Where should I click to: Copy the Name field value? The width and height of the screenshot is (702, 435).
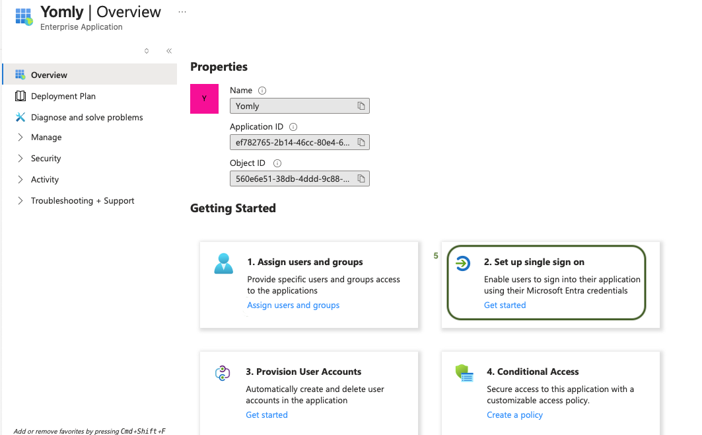(361, 106)
